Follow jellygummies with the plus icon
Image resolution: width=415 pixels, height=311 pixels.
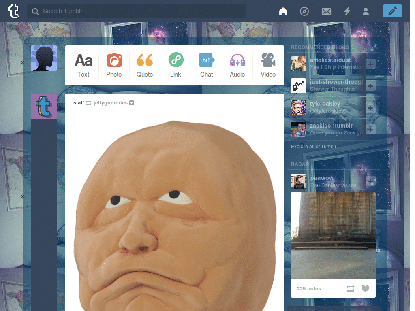tap(132, 103)
